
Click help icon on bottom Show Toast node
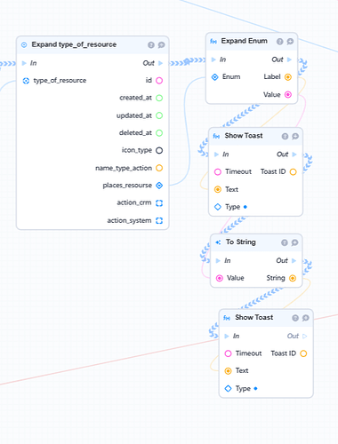pos(295,318)
